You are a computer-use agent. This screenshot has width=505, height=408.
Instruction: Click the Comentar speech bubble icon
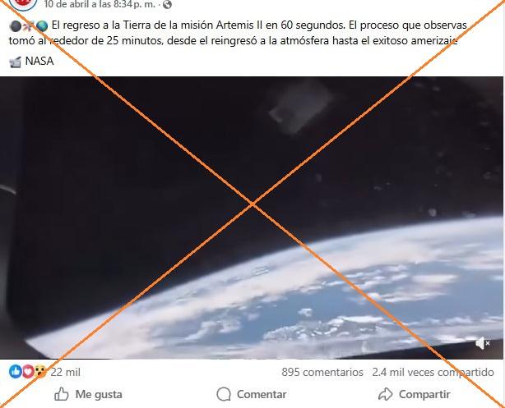click(x=224, y=394)
